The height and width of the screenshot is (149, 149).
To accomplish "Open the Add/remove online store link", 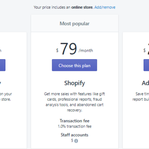I will coord(105,7).
